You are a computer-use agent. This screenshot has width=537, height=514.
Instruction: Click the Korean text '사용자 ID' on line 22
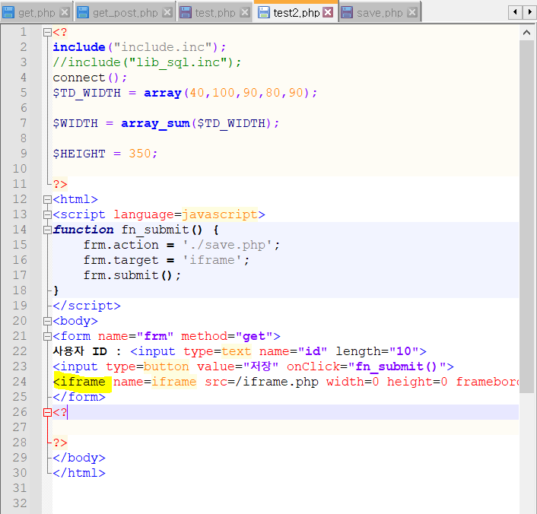[x=80, y=351]
